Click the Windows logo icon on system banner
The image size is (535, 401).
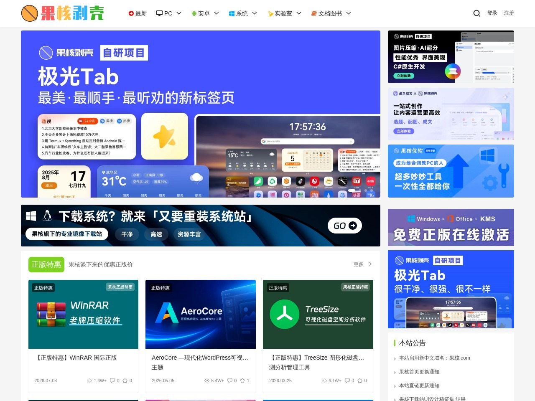31,216
